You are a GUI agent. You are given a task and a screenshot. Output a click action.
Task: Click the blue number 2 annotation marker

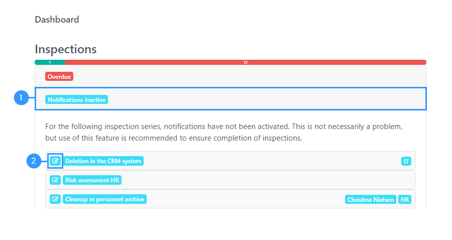tap(34, 161)
